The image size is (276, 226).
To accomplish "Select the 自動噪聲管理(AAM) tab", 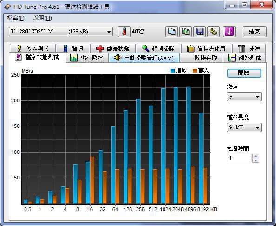I will tap(144, 58).
